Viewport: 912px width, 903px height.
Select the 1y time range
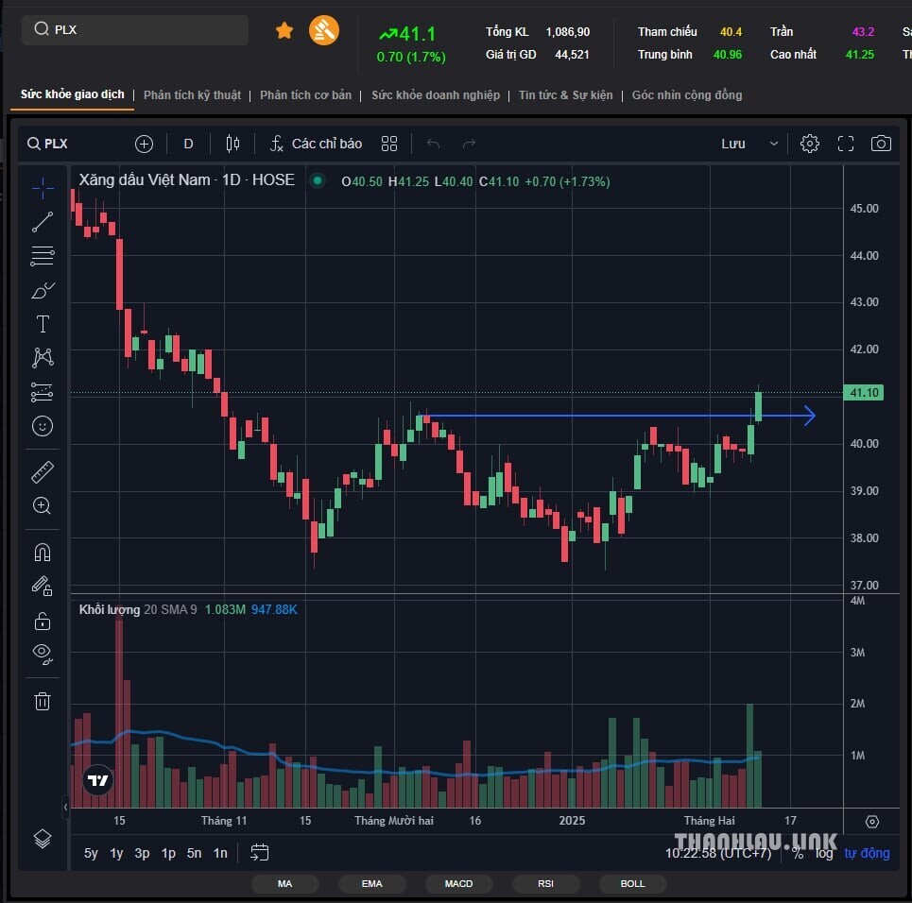tap(116, 853)
